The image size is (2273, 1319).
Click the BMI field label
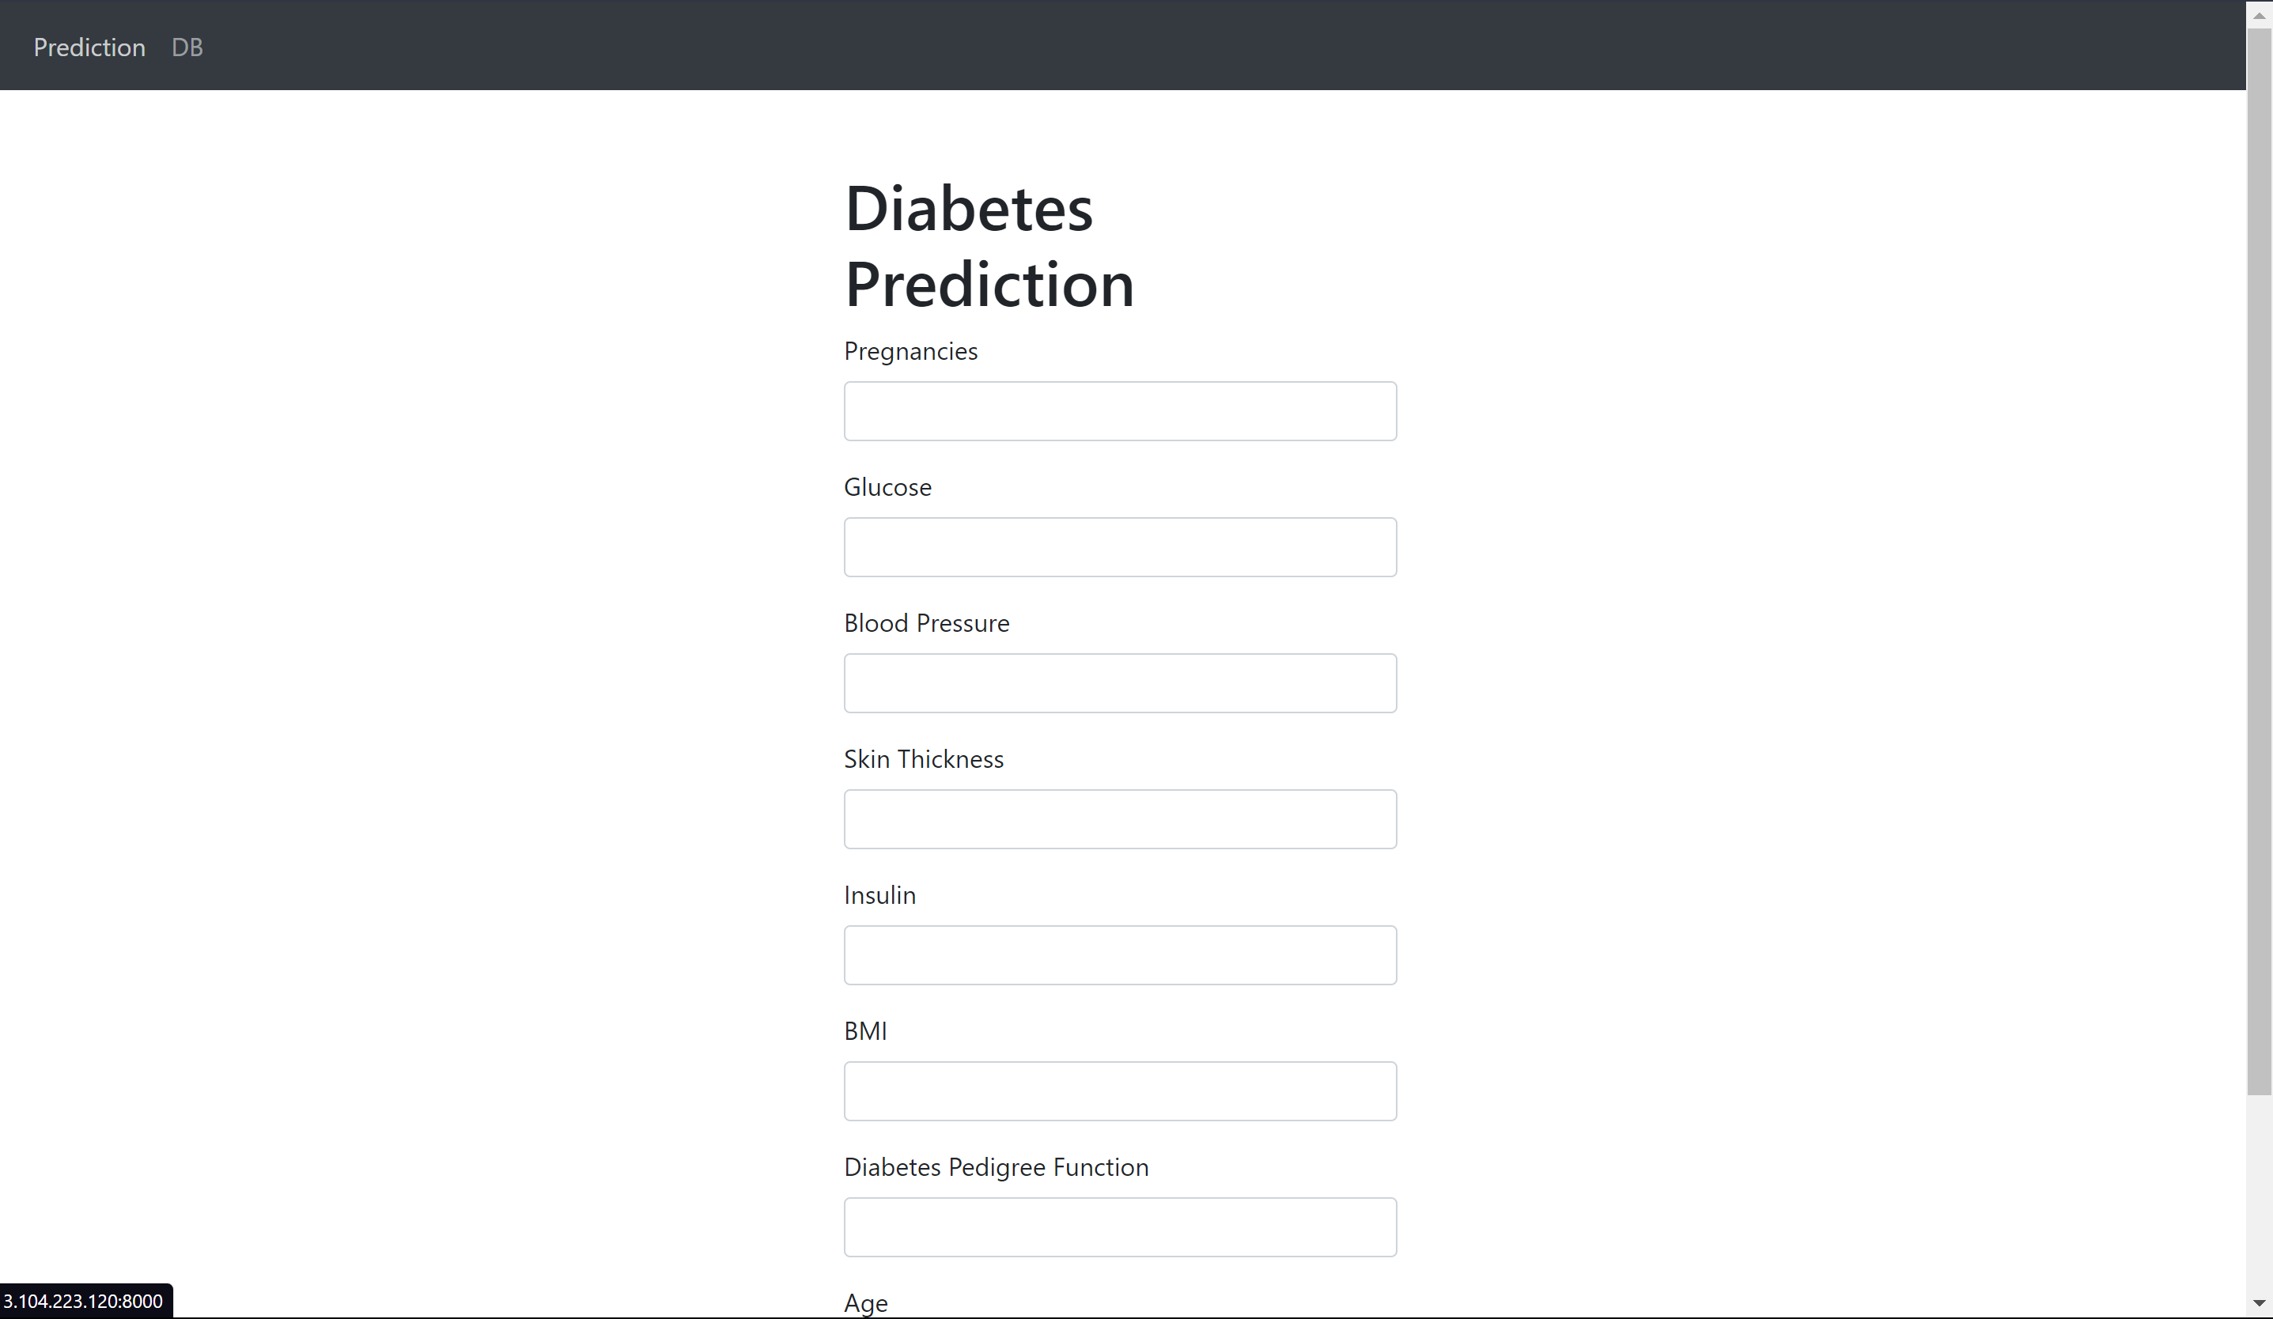point(864,1030)
